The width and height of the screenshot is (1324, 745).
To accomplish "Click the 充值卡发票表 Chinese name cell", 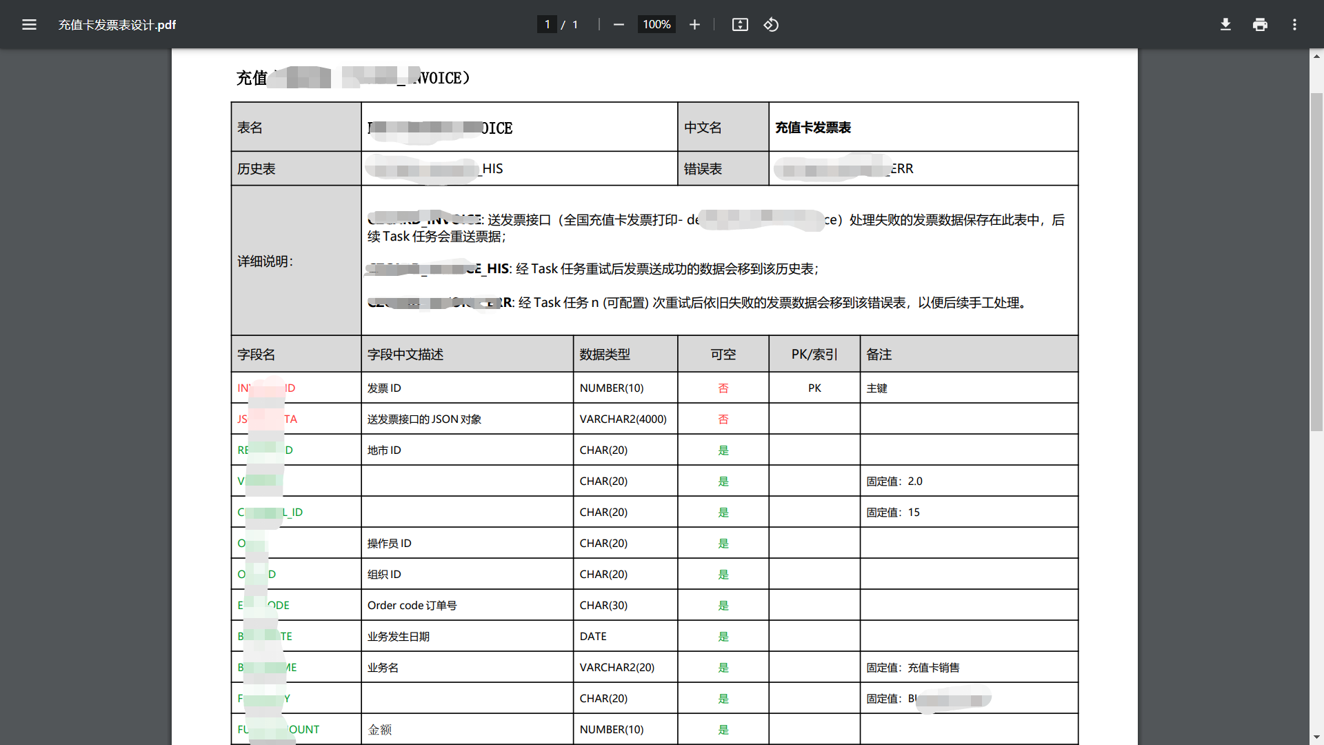I will pyautogui.click(x=923, y=128).
